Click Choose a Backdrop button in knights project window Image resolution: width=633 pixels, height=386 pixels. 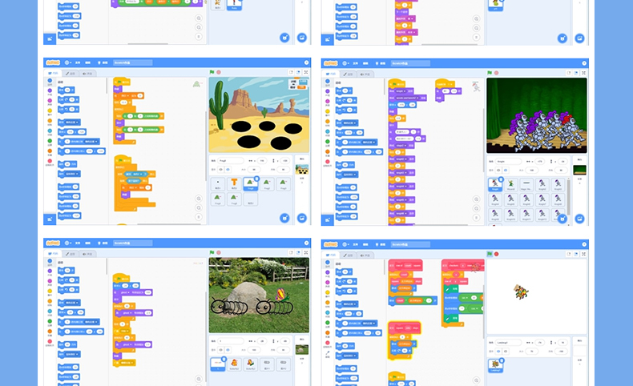tap(579, 219)
